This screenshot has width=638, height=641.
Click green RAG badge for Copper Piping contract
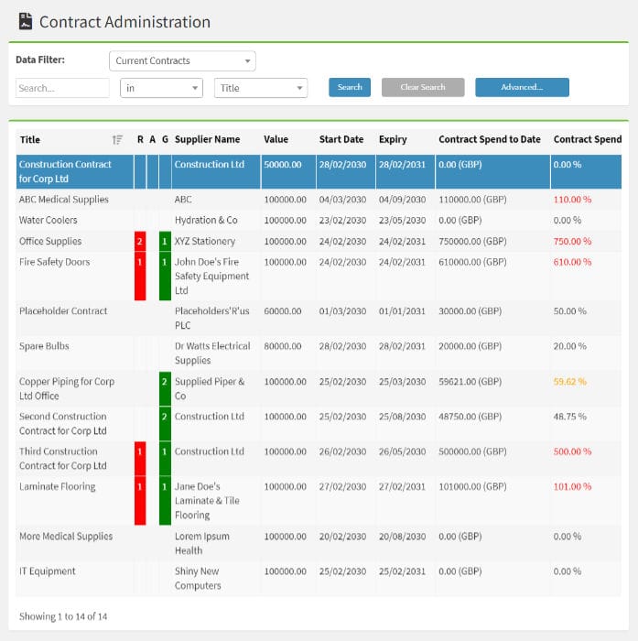coord(165,382)
